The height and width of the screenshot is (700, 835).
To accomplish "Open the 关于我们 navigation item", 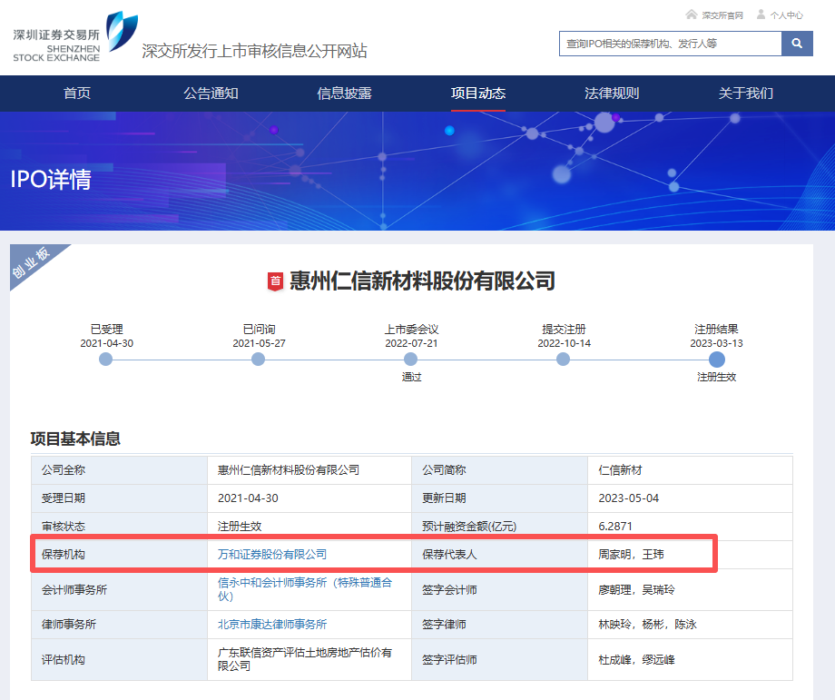I will pos(746,94).
